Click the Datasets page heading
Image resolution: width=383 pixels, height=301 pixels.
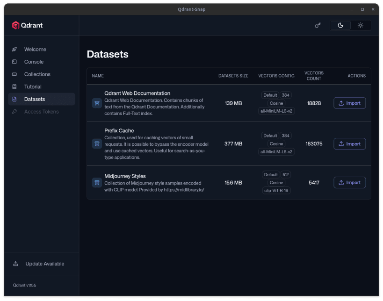[x=108, y=54]
